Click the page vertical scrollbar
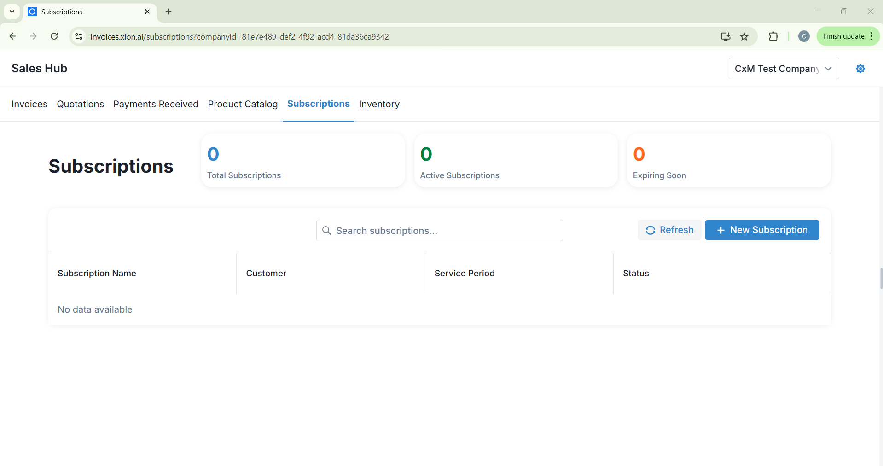This screenshot has height=466, width=883. (x=881, y=279)
